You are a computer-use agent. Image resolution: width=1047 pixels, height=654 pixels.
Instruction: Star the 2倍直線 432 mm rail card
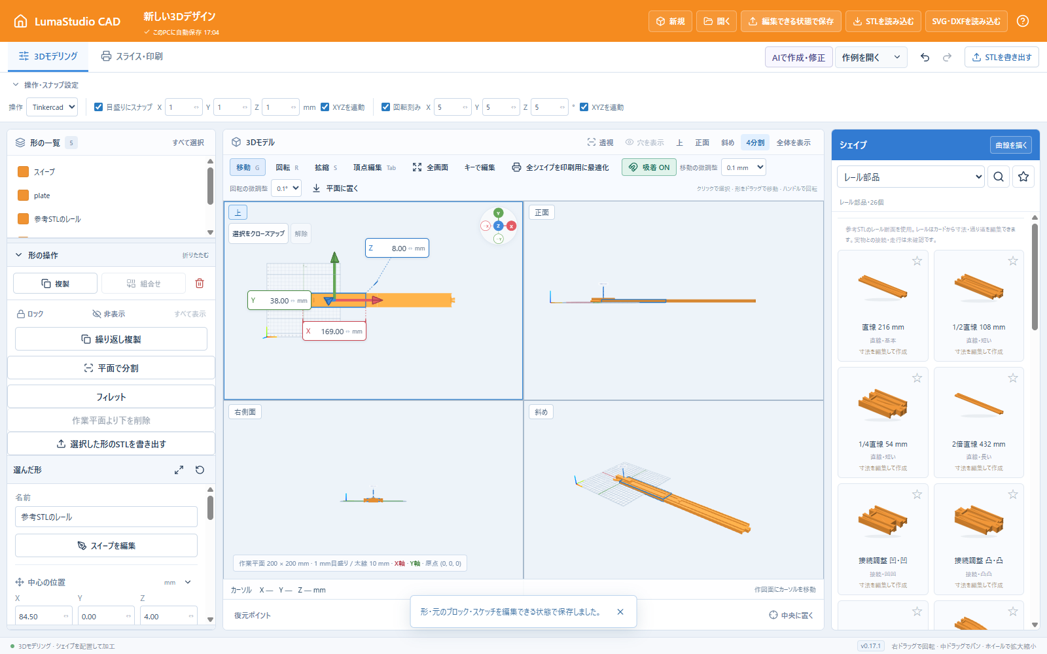pyautogui.click(x=1013, y=378)
